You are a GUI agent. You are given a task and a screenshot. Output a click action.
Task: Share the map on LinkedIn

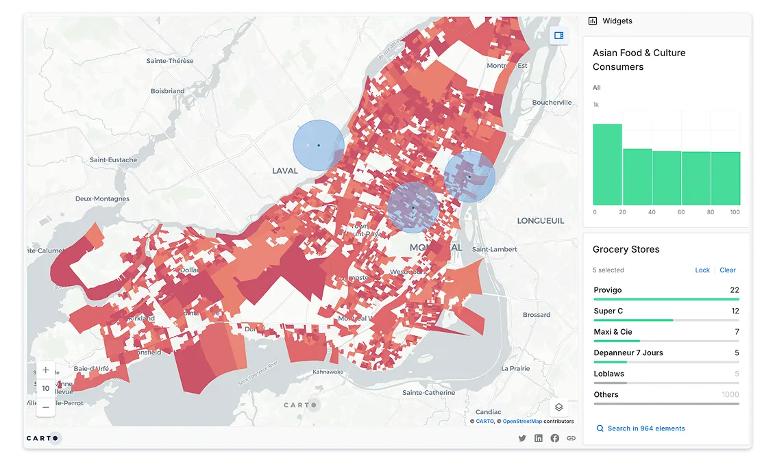coord(539,438)
